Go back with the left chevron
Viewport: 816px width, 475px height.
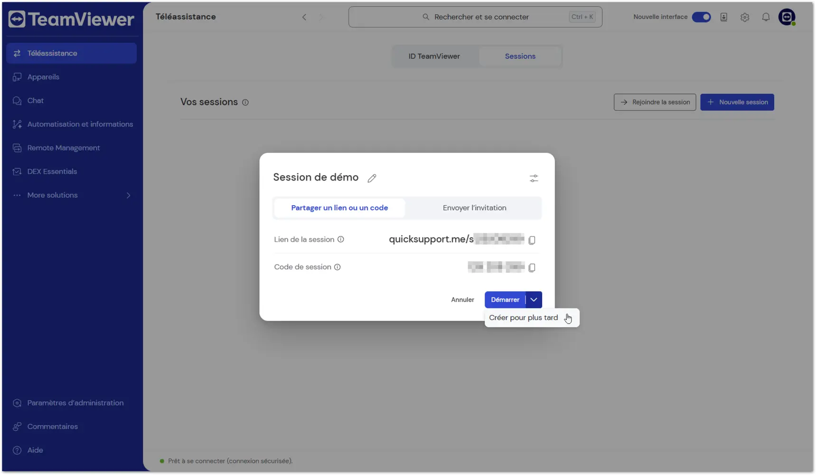coord(304,17)
